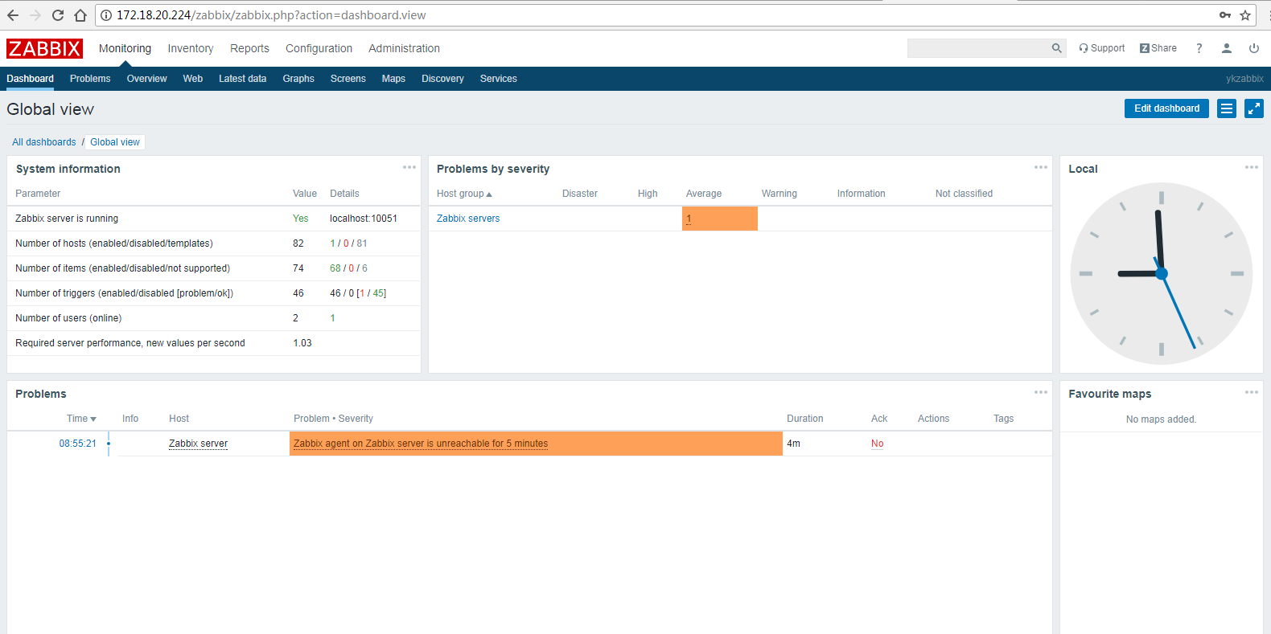Select the Problems submenu tab

pos(90,79)
